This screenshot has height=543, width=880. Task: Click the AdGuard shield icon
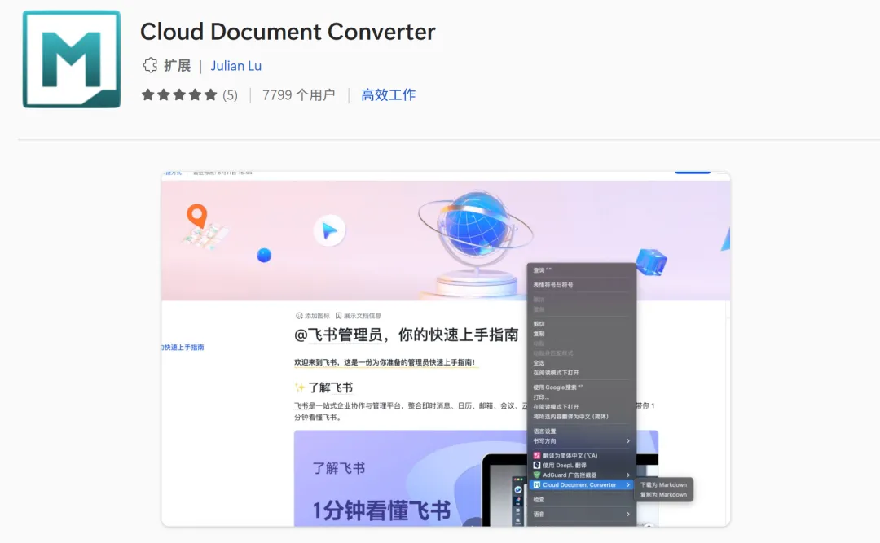coord(536,475)
